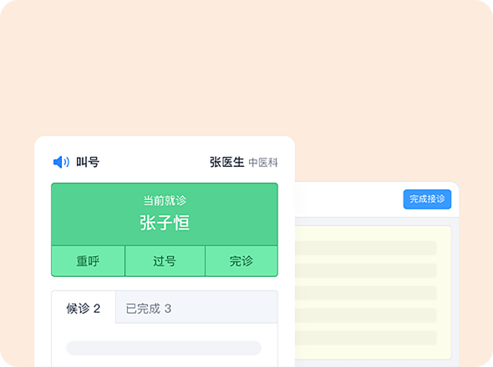Switch to the 候诊 2 tab

click(84, 309)
